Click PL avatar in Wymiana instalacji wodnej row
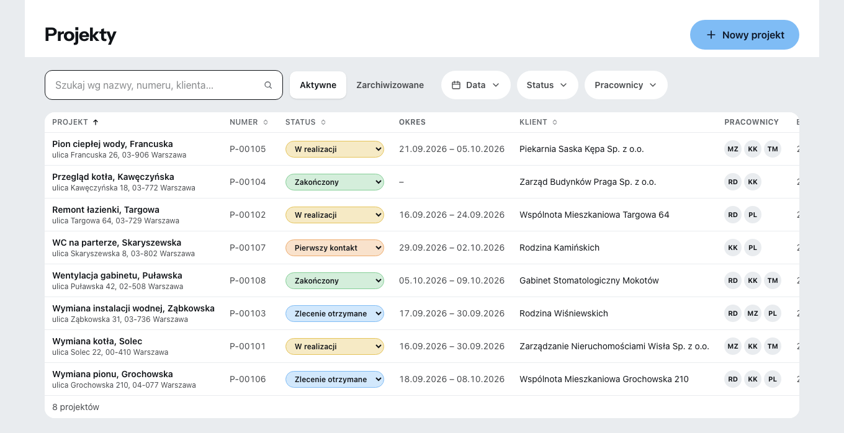Screen dimensions: 844x433 point(773,313)
